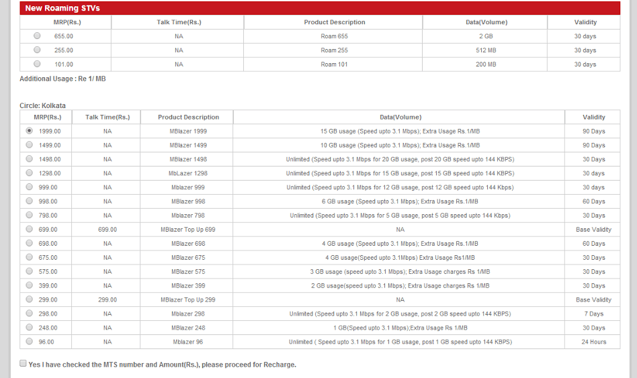The height and width of the screenshot is (378, 637).
Task: Pick the 675.00 plan radio button
Action: pyautogui.click(x=30, y=257)
